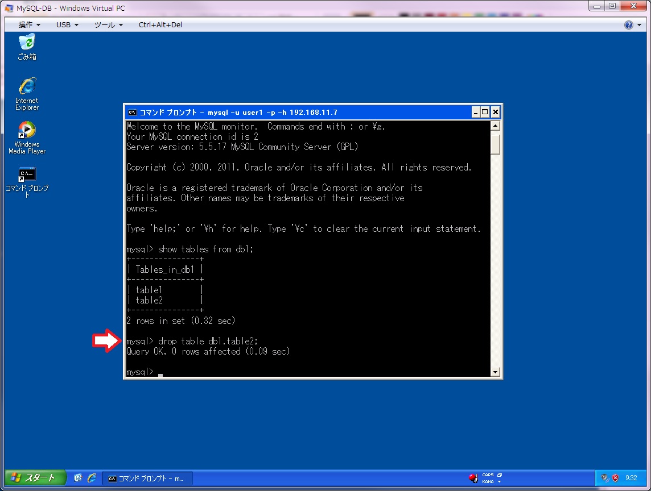The width and height of the screenshot is (651, 491).
Task: Click the volume speaker tray icon
Action: tap(604, 478)
